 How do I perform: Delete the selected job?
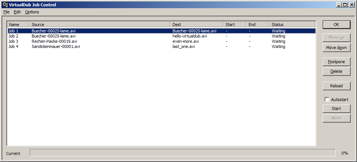coord(336,71)
